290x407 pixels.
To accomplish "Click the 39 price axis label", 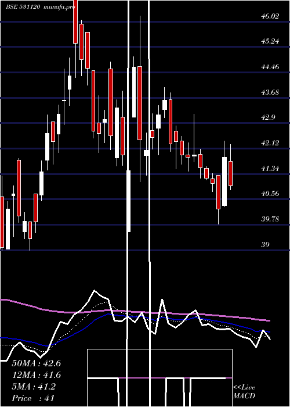I will tap(265, 245).
